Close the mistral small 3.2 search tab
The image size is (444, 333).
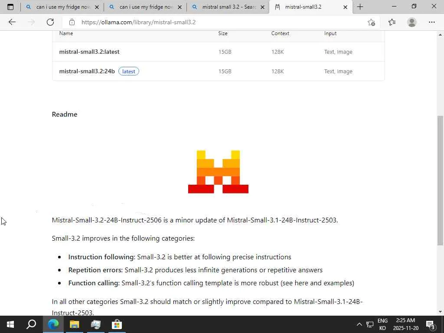pos(262,7)
